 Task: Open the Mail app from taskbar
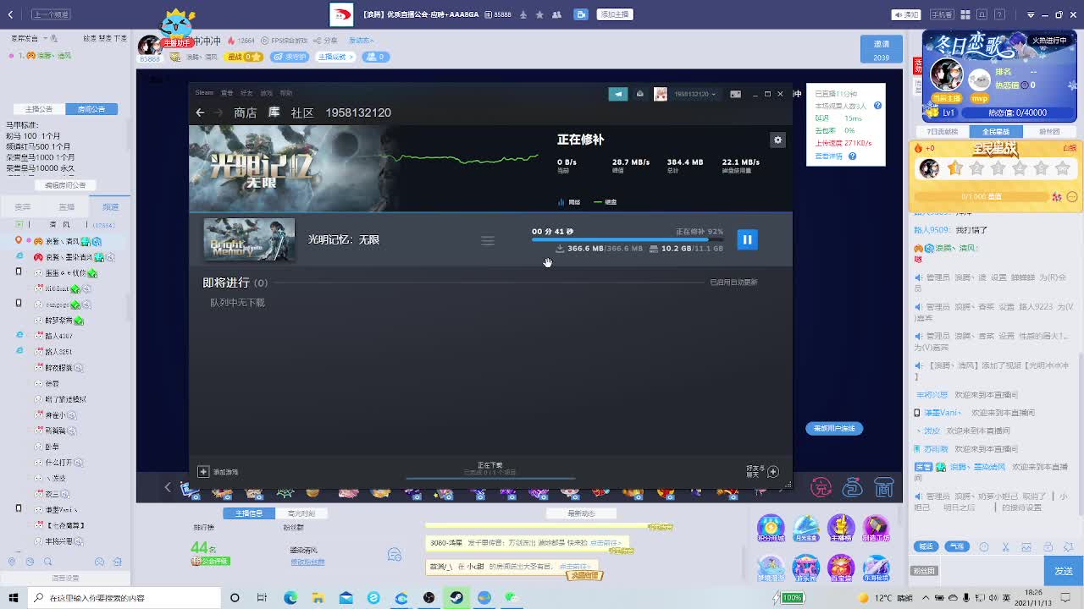tap(346, 598)
